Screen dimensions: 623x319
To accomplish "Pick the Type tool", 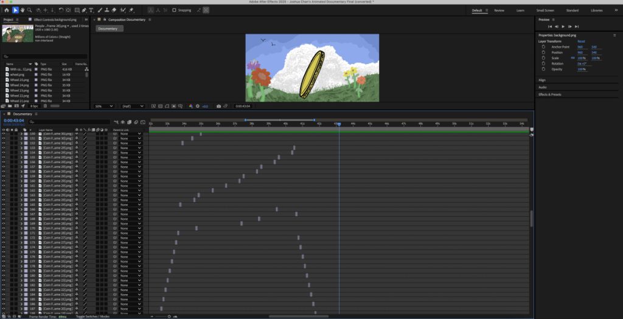I will click(x=91, y=10).
